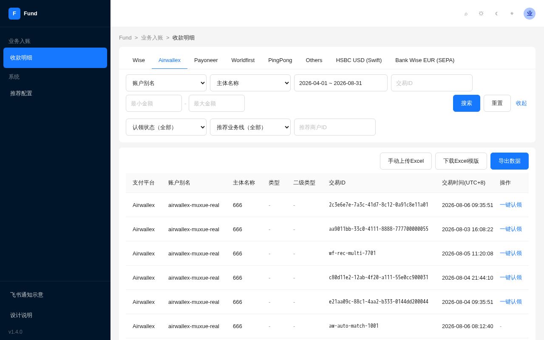Click the search magnifier icon in header
Viewport: 544px width, 340px height.
coord(466,14)
